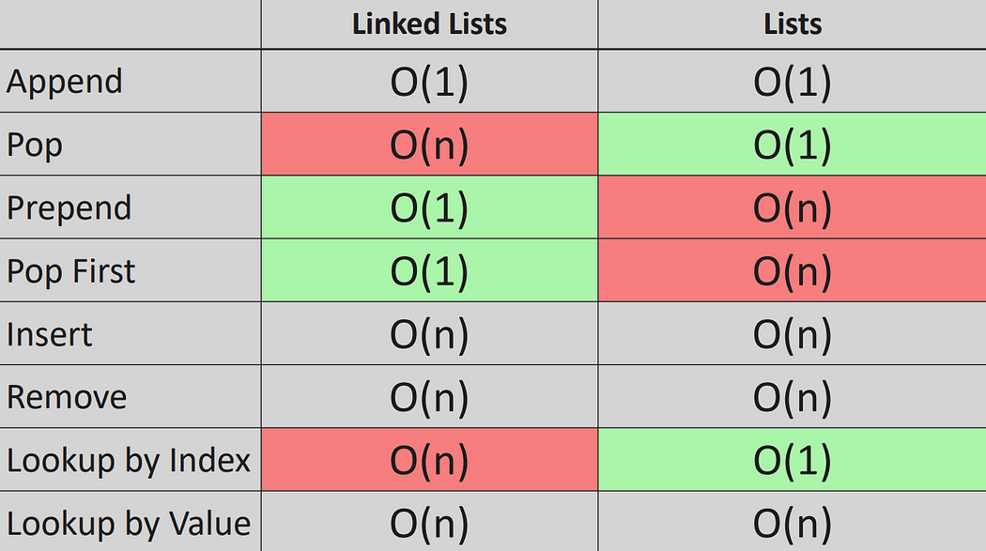This screenshot has width=986, height=551.
Task: Click red O(n) cell for Linked Lists Pop
Action: pos(429,144)
